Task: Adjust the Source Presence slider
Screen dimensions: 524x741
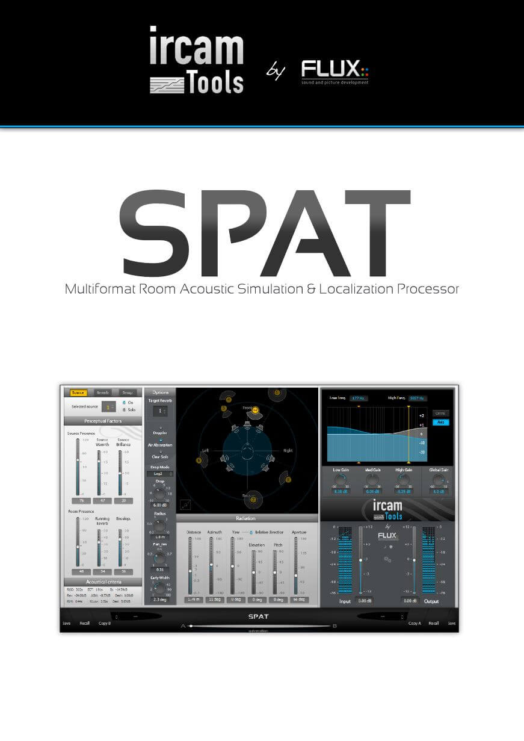Action: [78, 467]
